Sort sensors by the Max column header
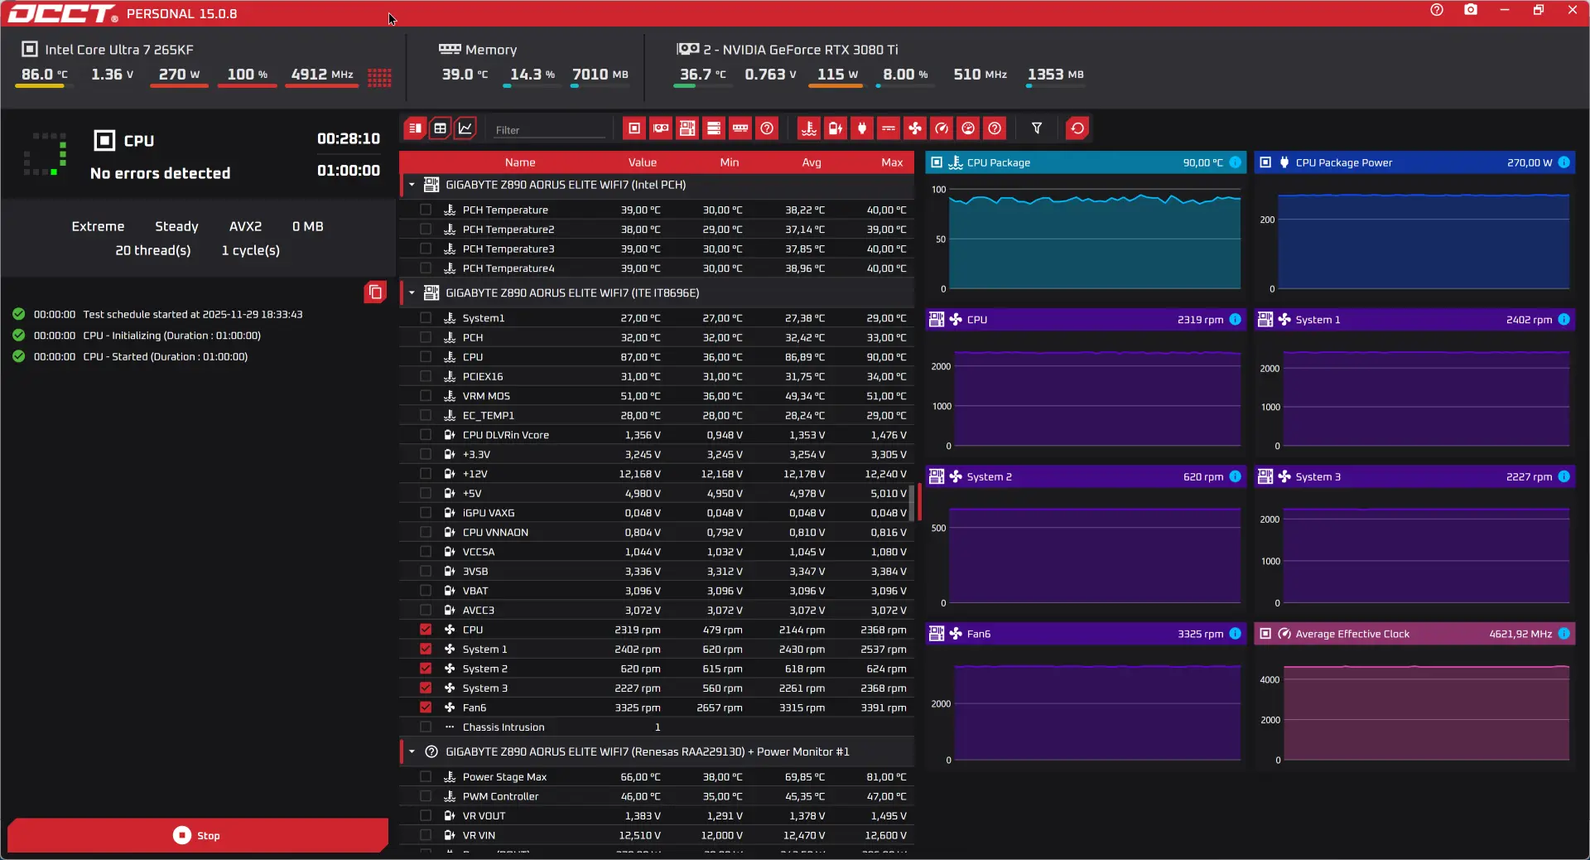This screenshot has height=860, width=1590. click(x=892, y=162)
